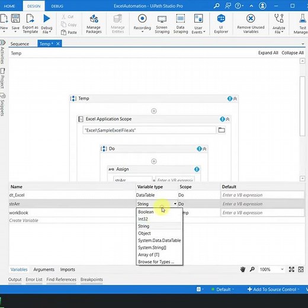The width and height of the screenshot is (308, 308).
Task: Open the Error List panel
Action: coord(34,280)
